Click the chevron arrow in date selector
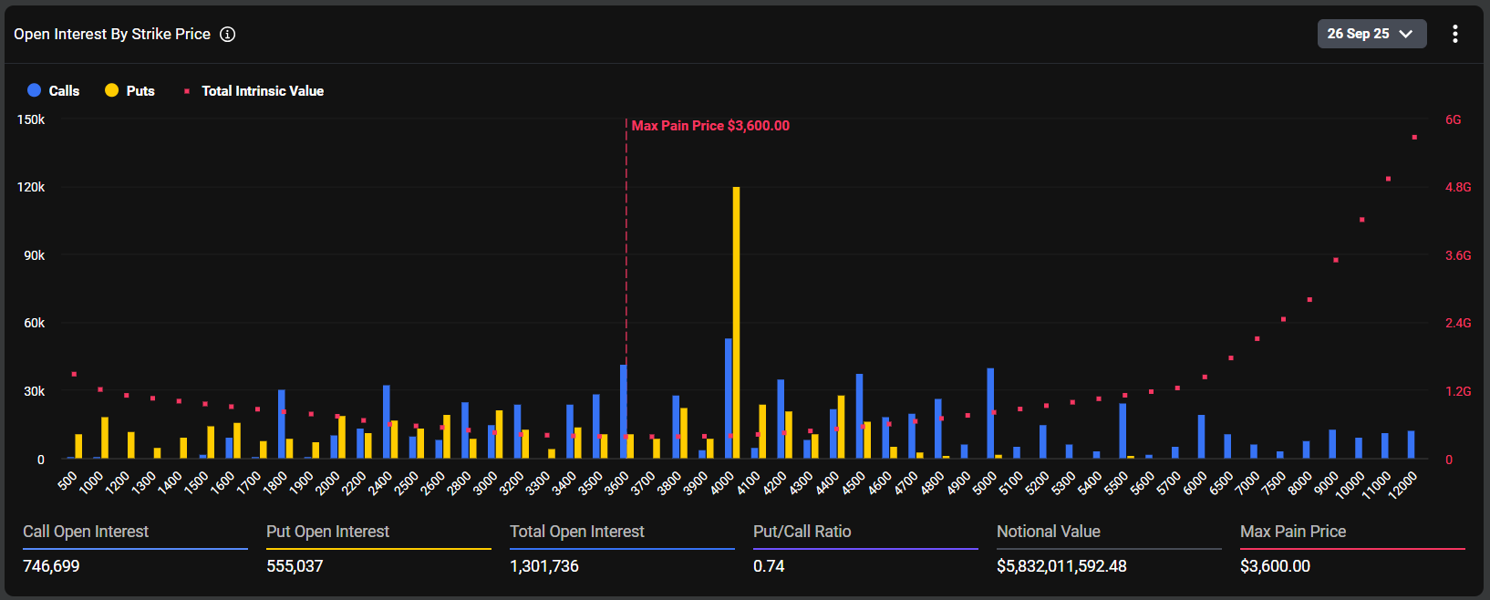This screenshot has width=1490, height=600. pyautogui.click(x=1406, y=34)
